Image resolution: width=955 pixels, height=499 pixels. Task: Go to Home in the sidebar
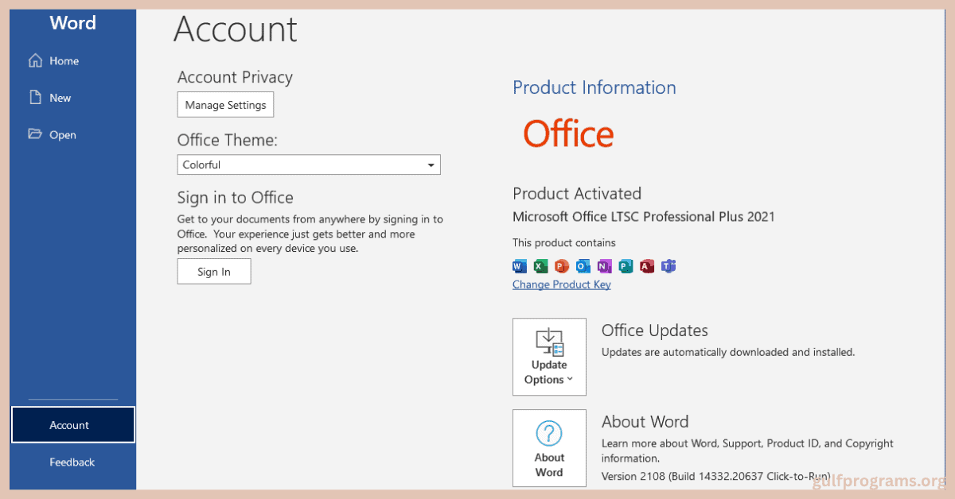(x=64, y=61)
